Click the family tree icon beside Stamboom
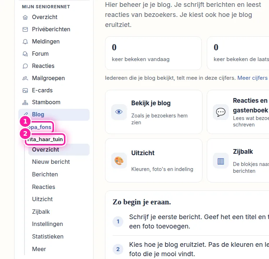The width and height of the screenshot is (269, 259). 25,102
